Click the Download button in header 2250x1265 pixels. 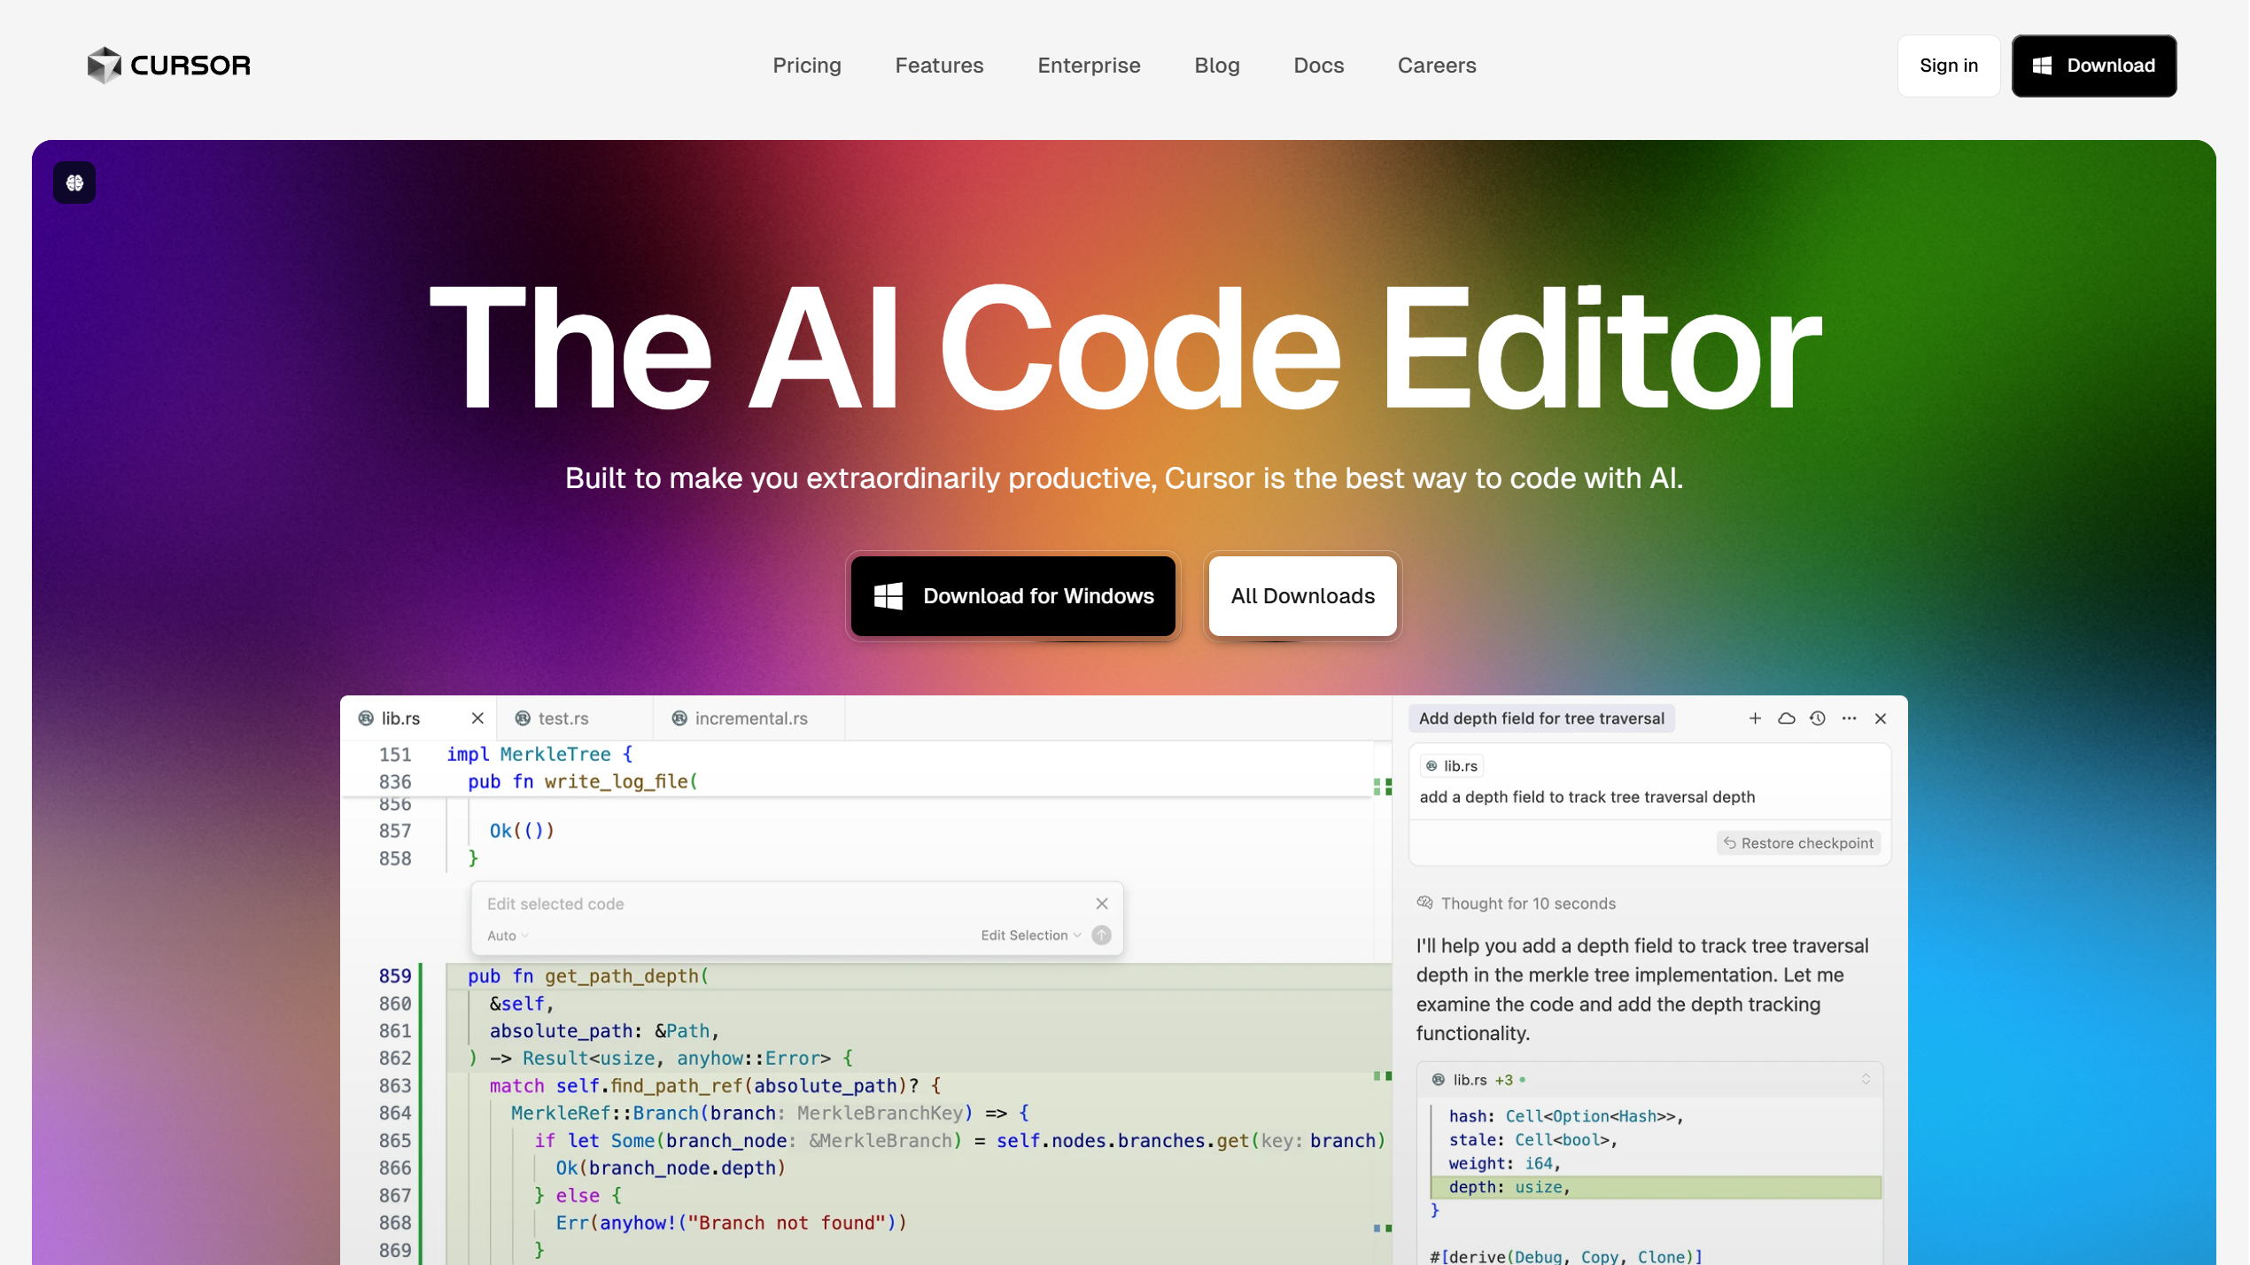(x=2095, y=66)
